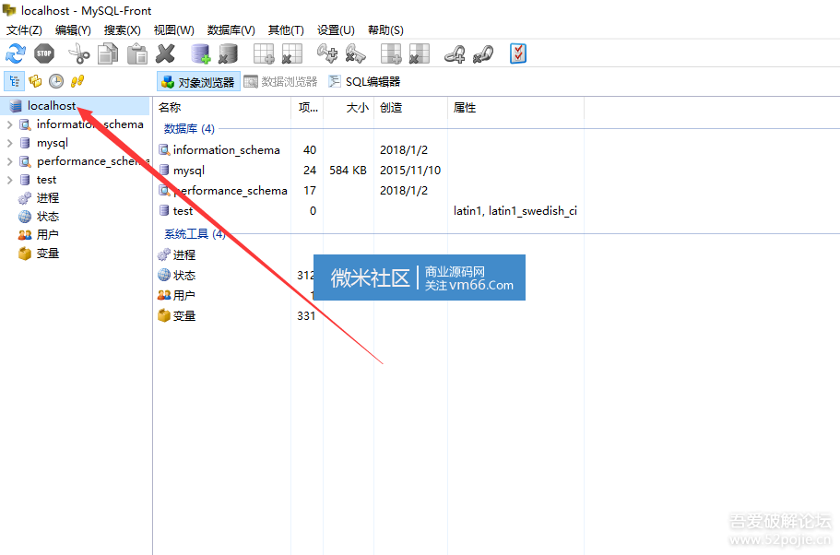Click the New Database icon with green plus
Screen dimensions: 840x555
[x=201, y=53]
